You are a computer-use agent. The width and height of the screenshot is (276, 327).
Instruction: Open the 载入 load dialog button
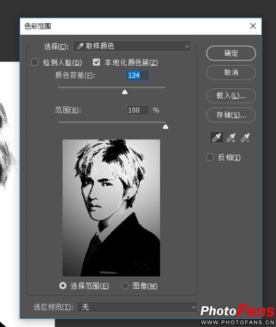[x=231, y=96]
